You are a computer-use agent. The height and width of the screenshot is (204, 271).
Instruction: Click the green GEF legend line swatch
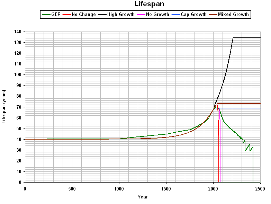pos(46,15)
